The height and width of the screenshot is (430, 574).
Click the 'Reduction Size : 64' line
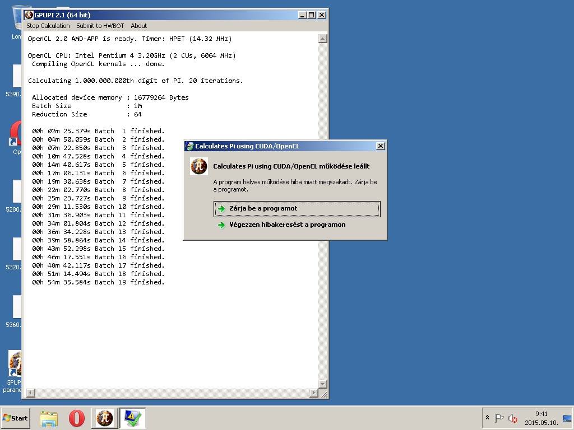87,114
